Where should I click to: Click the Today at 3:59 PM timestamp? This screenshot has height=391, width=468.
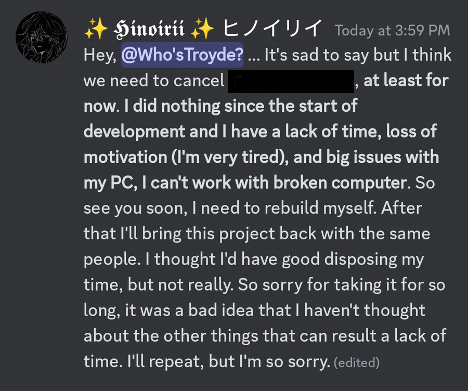click(392, 30)
